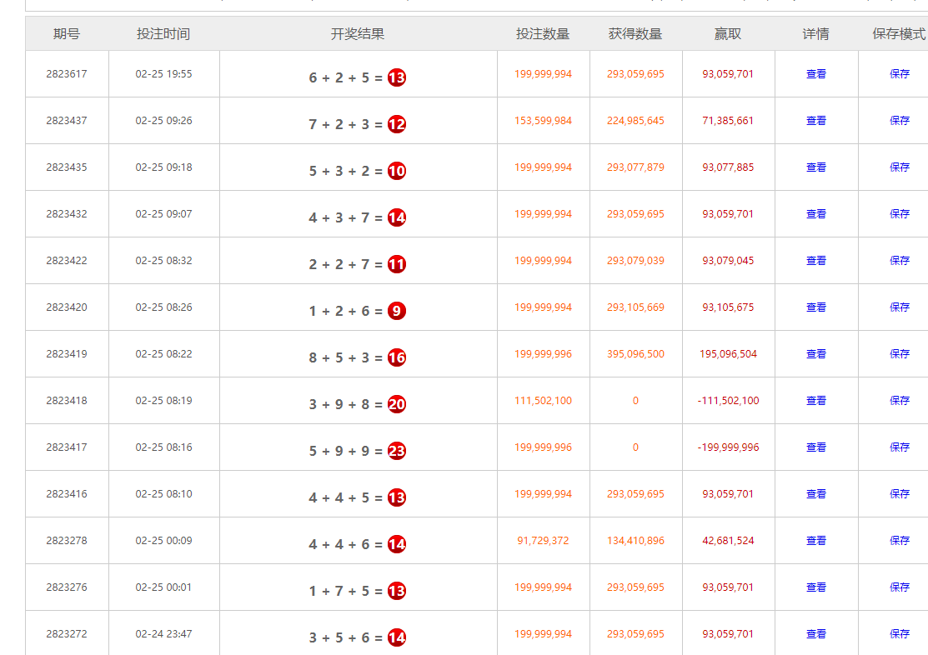The image size is (928, 655).
Task: Click the red result badge 12
Action: 397,124
